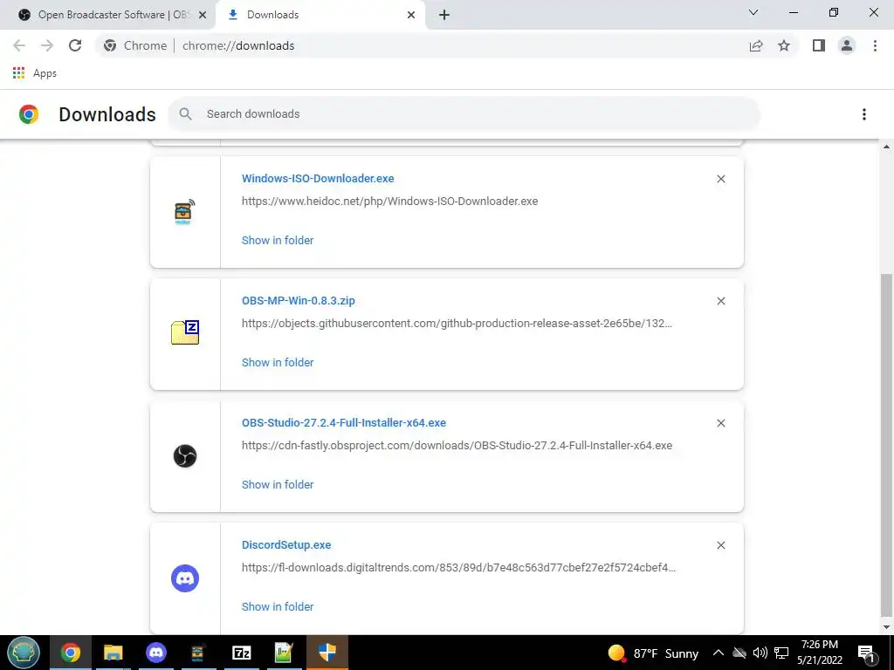The width and height of the screenshot is (894, 670).
Task: Open the Chrome side panel
Action: click(x=819, y=45)
